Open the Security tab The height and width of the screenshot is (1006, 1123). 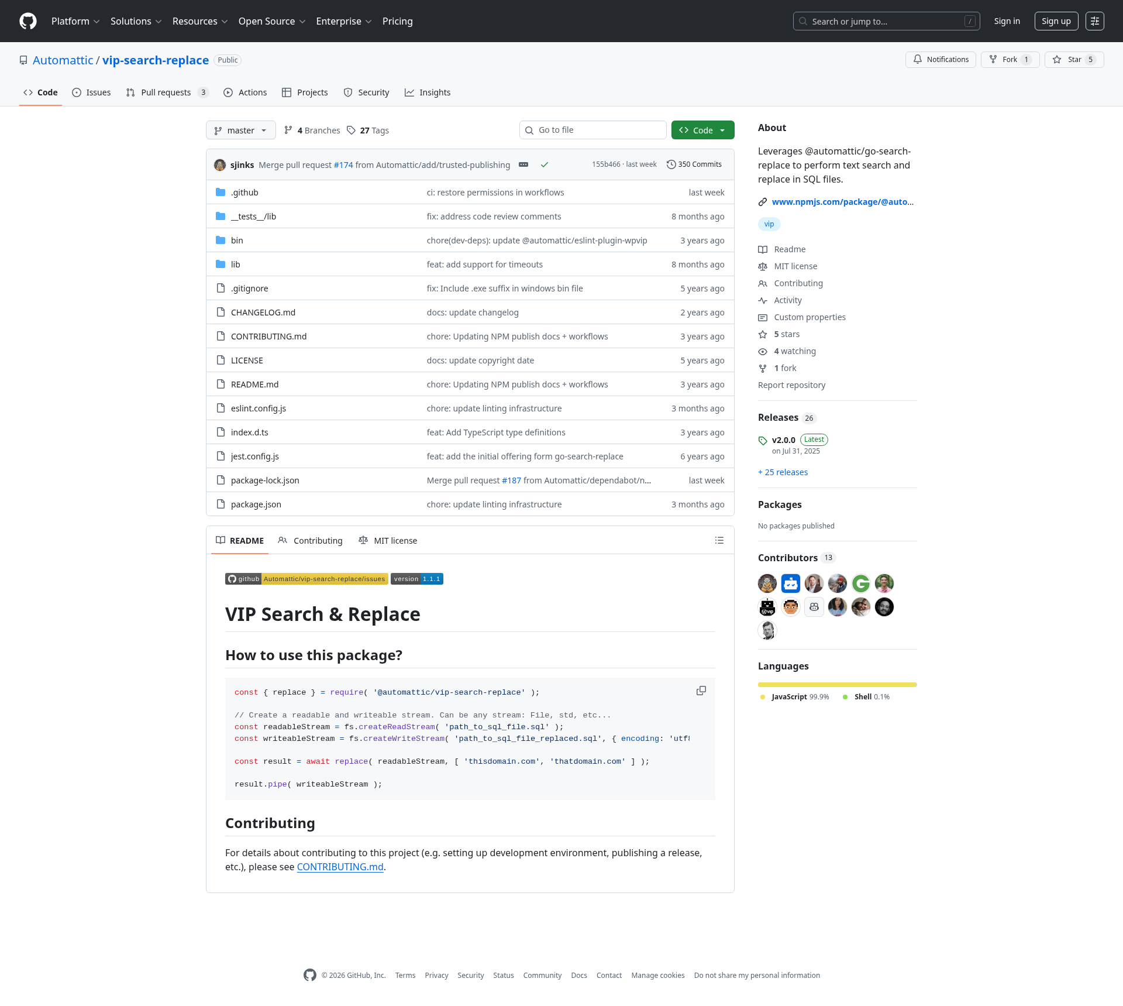tap(366, 92)
